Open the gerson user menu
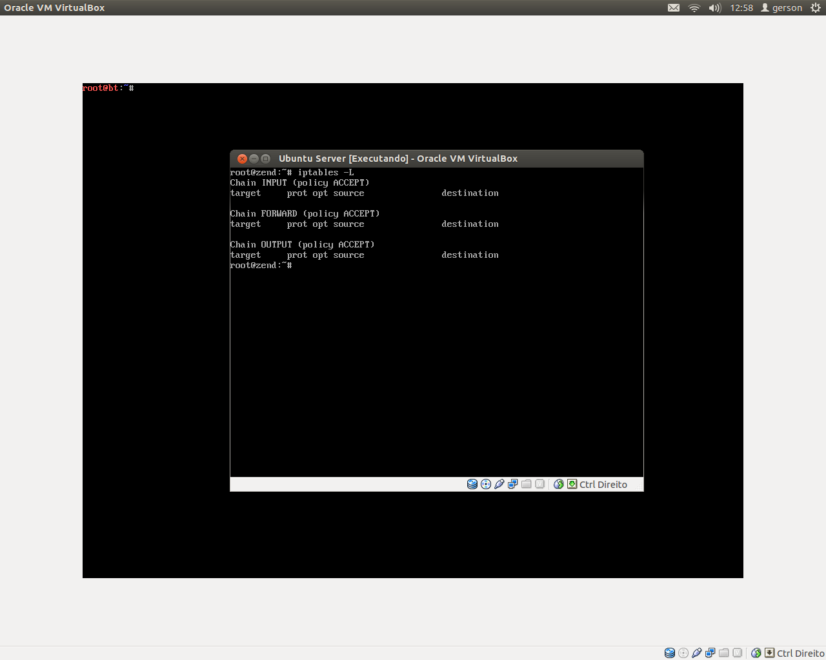The height and width of the screenshot is (660, 826). point(781,8)
